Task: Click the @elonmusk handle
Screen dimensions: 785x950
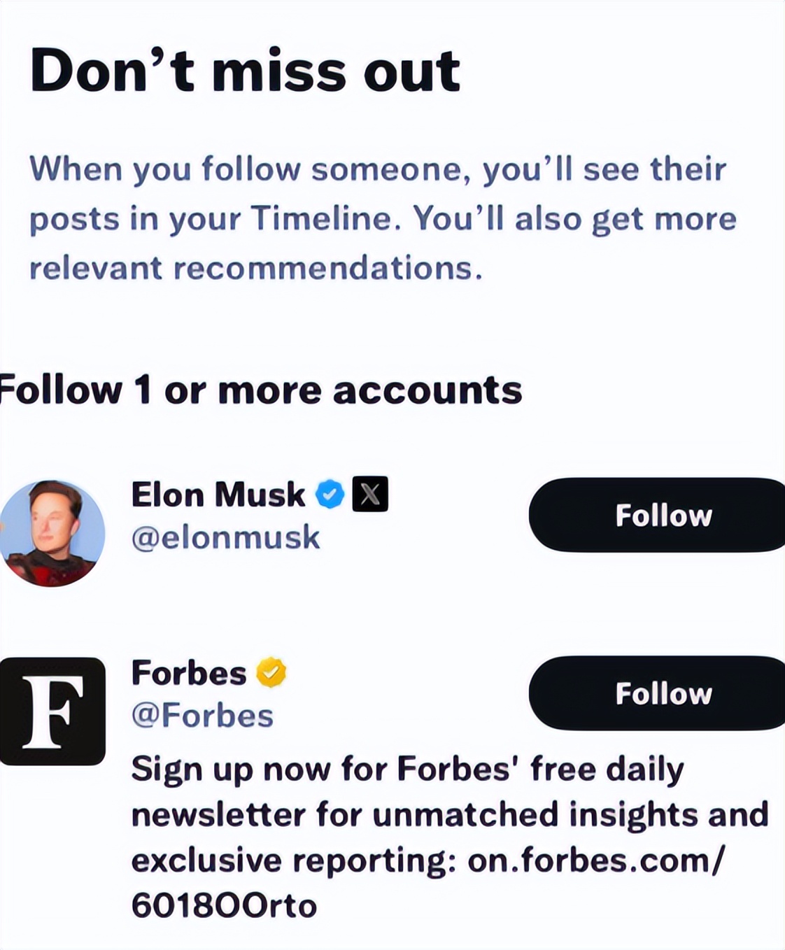Action: (225, 538)
